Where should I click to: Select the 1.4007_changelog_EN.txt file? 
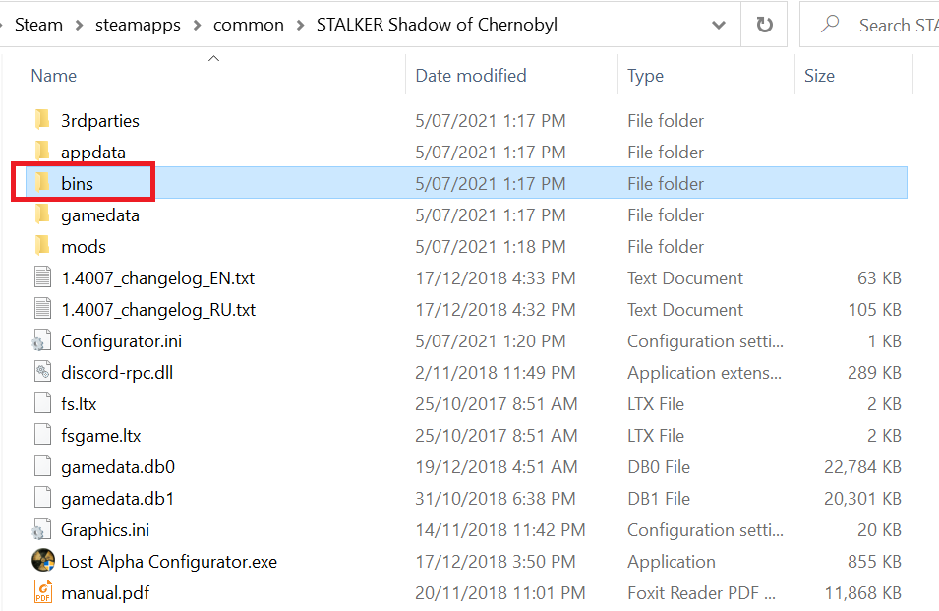[x=157, y=278]
